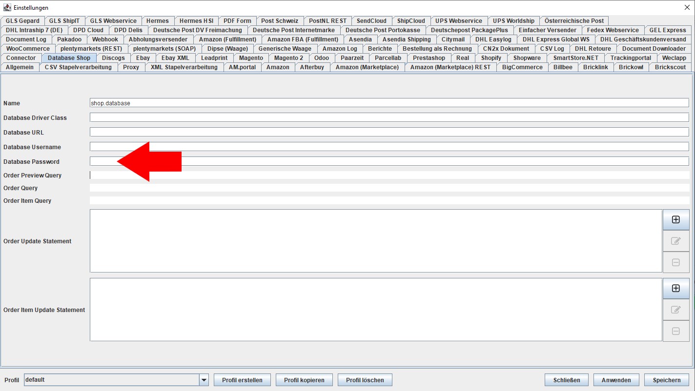
Task: Click inside the Order Item Update Statement list
Action: pos(376,310)
